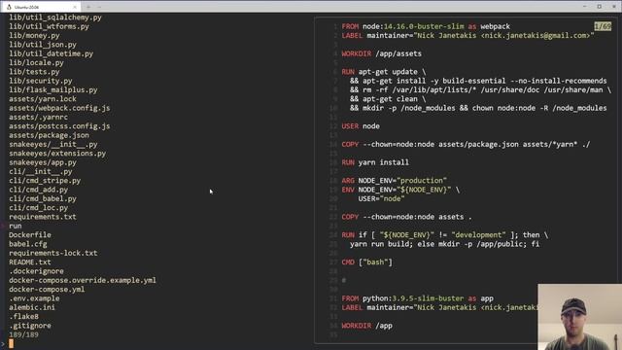Select .env.example in the list
622x350 pixels.
34,298
